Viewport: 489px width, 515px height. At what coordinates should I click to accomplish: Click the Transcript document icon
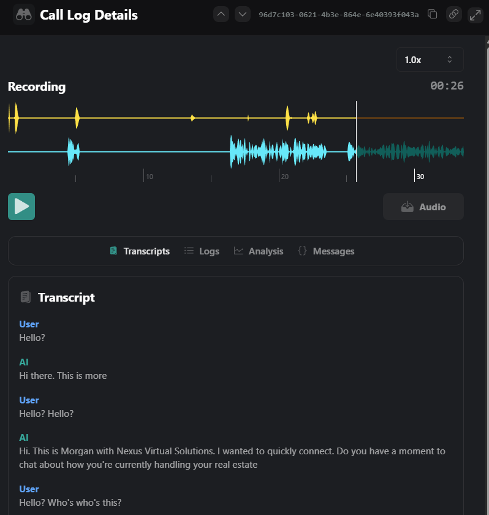(x=26, y=297)
